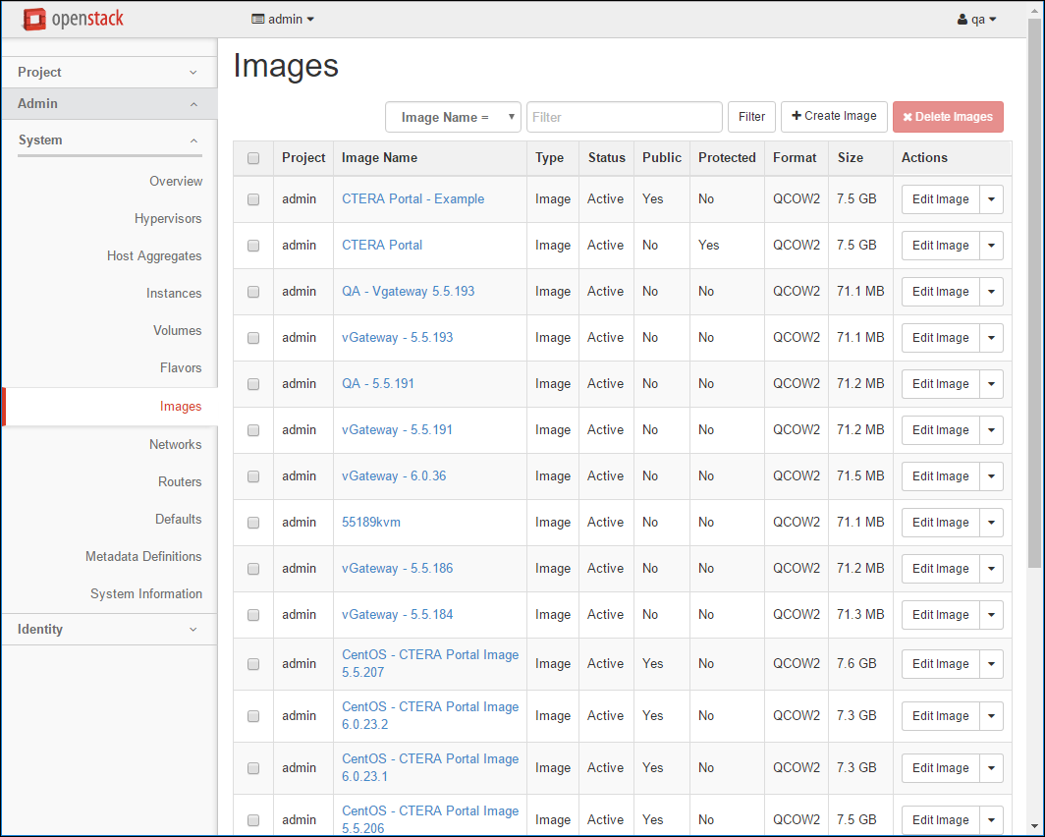Open CentOS - CTERA Portal Image 6.0.23.2 link
1045x837 pixels.
[x=430, y=715]
